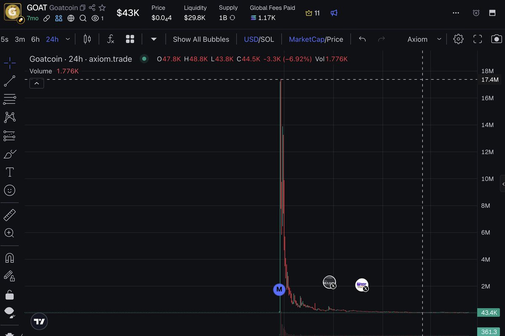Screen dimensions: 505x336
Task: Select the 6h timeframe
Action: click(35, 39)
